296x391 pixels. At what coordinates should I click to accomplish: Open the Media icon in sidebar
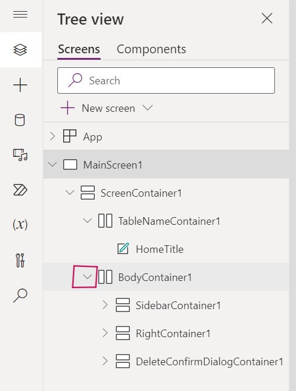coord(20,155)
